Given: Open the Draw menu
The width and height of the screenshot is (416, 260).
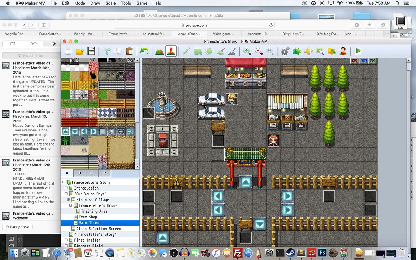Looking at the screenshot, I should click(x=95, y=3).
